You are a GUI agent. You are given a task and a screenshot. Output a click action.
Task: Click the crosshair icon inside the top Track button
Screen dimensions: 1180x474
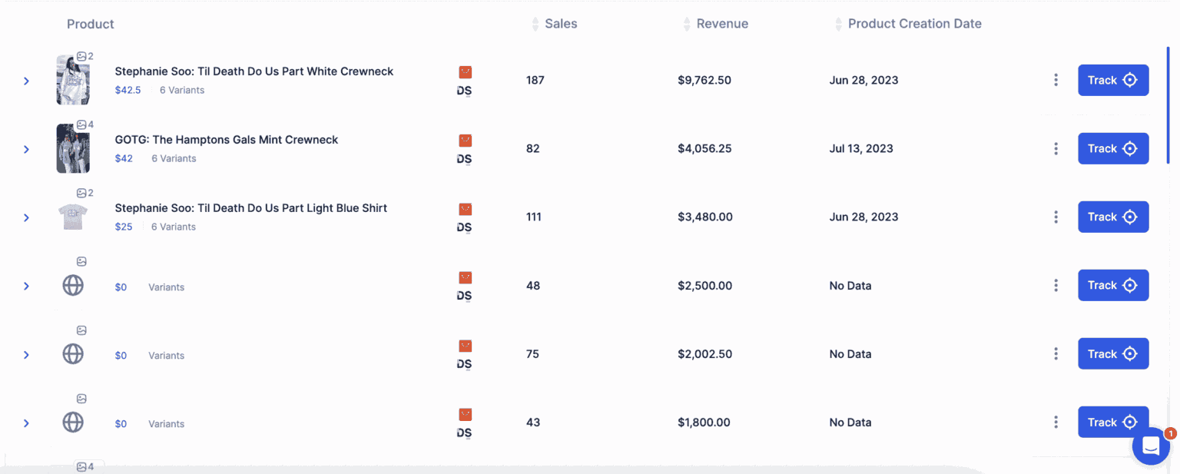1130,79
